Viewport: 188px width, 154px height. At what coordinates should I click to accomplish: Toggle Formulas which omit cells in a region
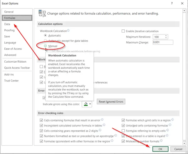[123, 120]
